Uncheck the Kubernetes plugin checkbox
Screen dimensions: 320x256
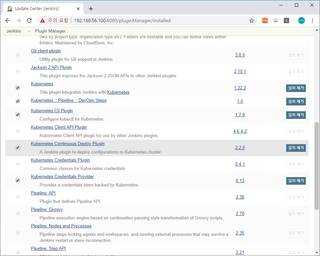tap(18, 88)
